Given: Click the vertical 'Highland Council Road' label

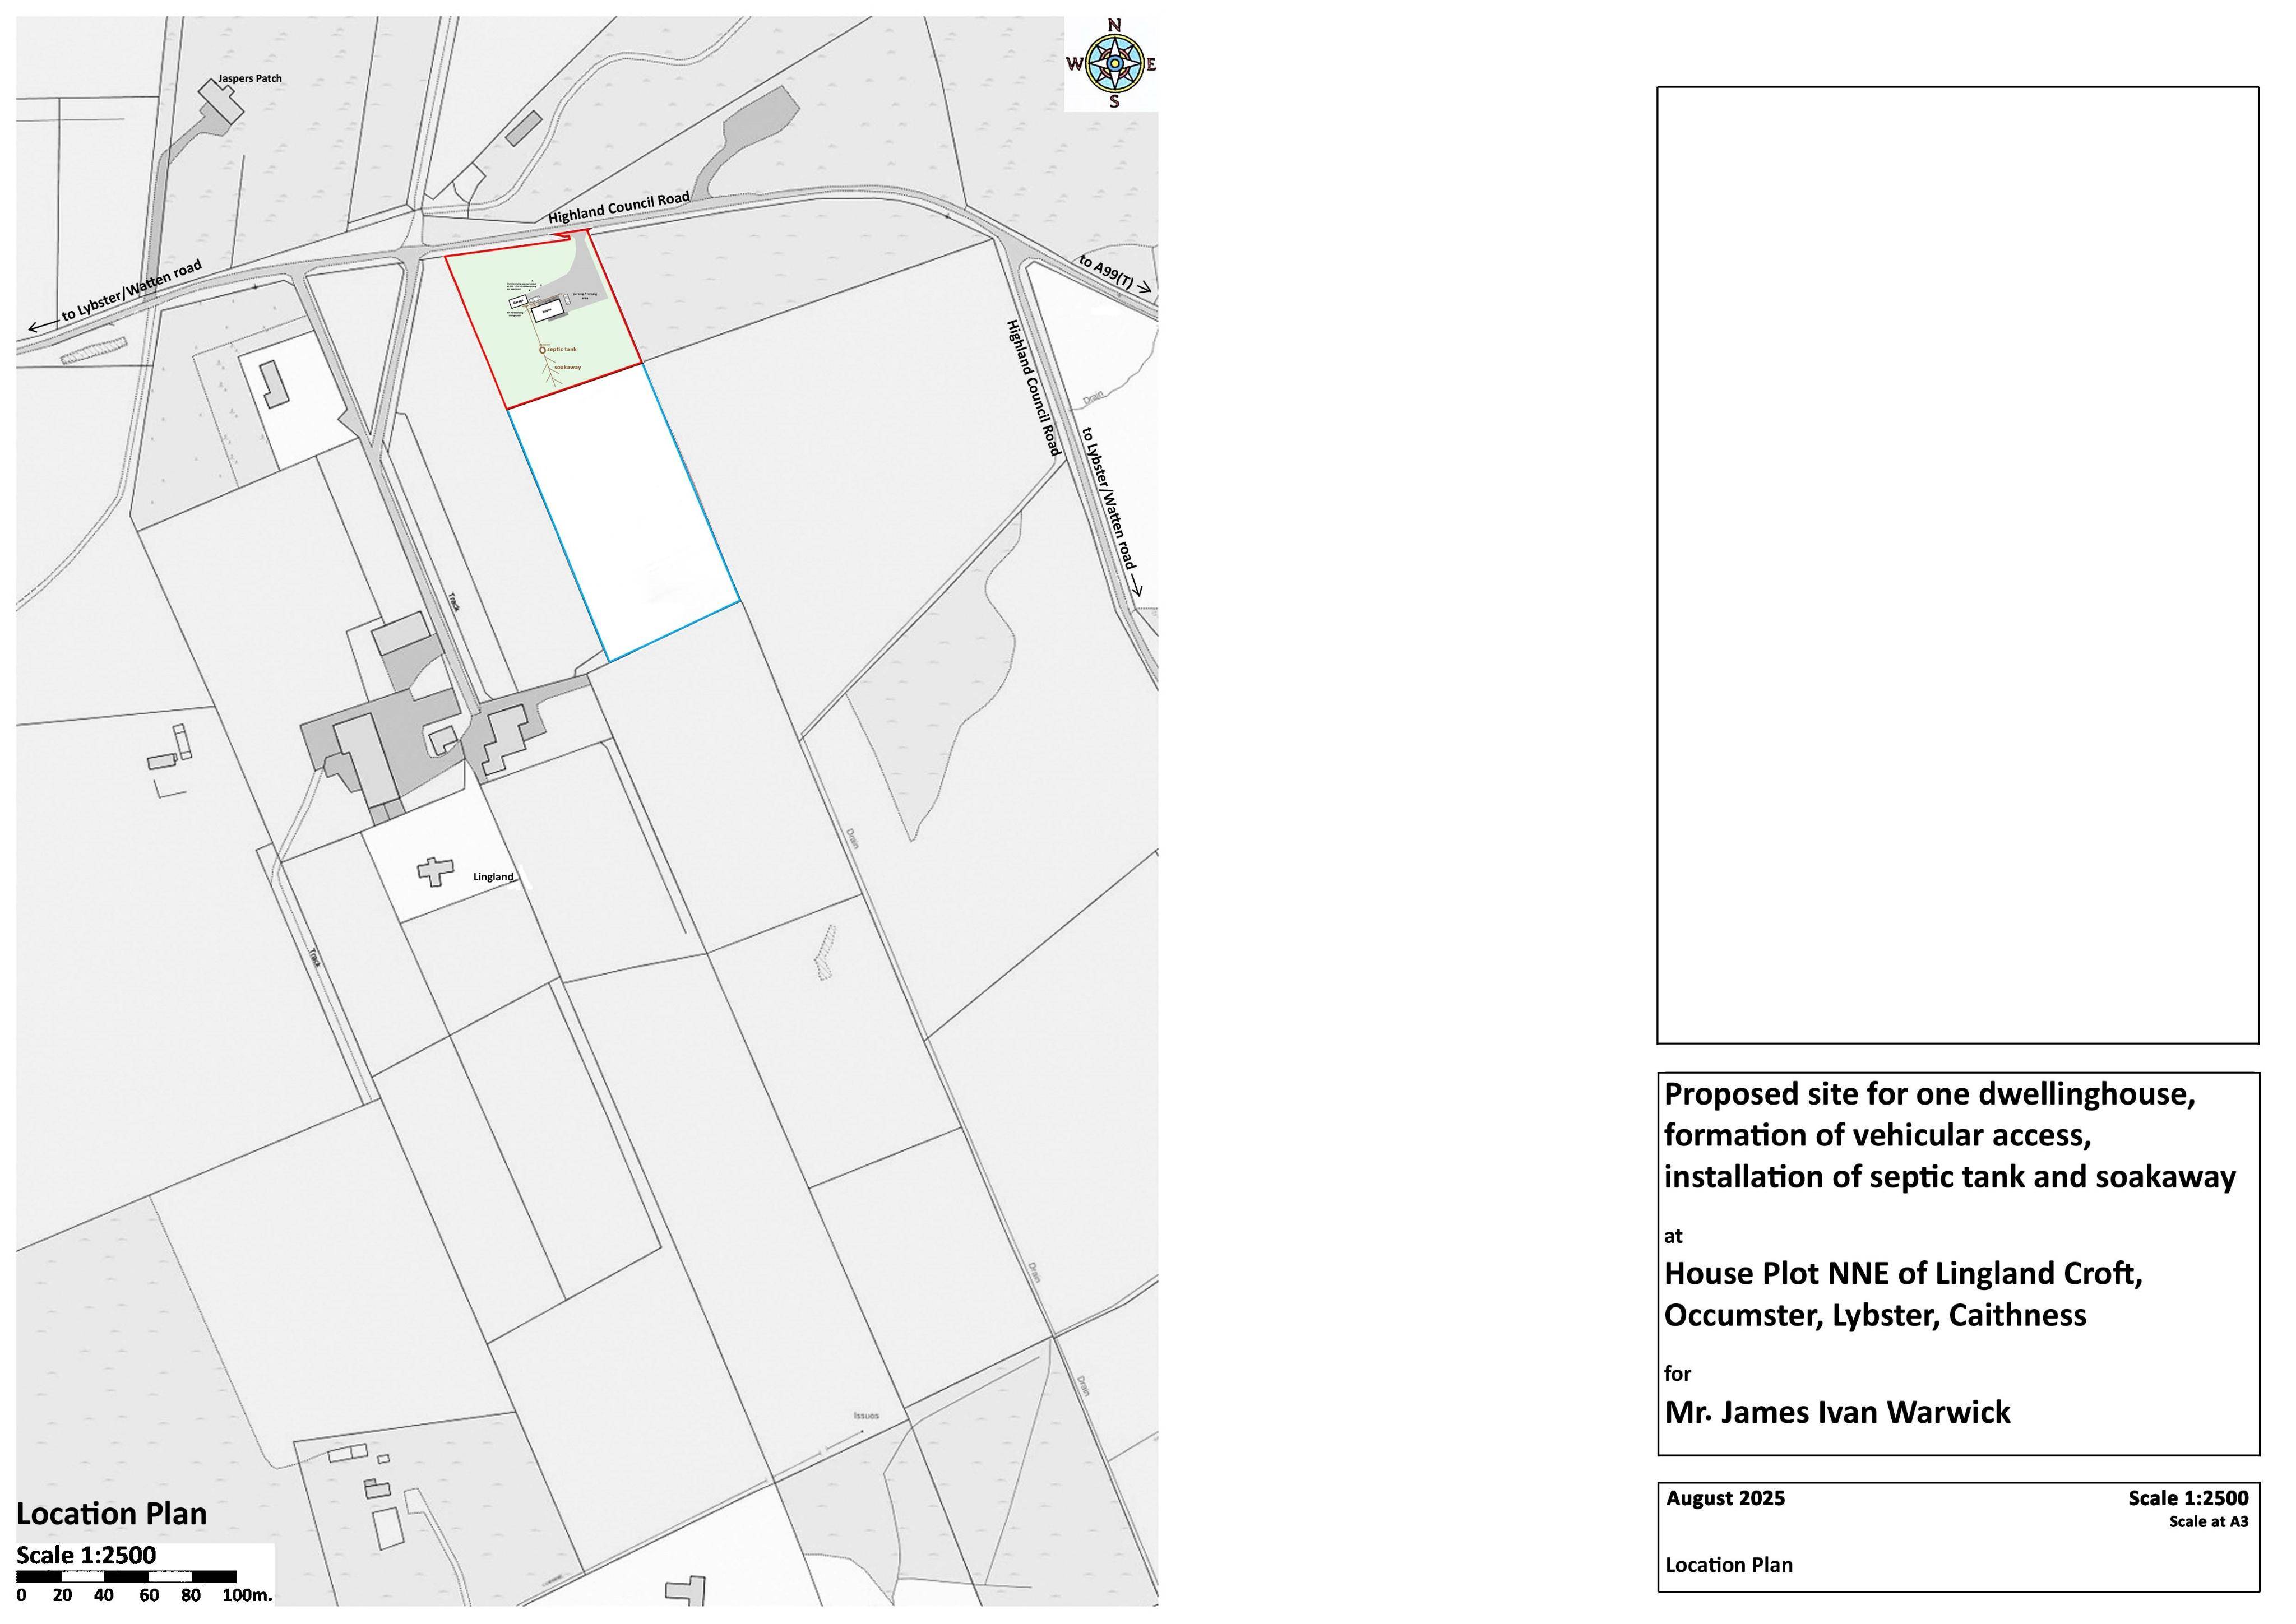Looking at the screenshot, I should pyautogui.click(x=1033, y=388).
